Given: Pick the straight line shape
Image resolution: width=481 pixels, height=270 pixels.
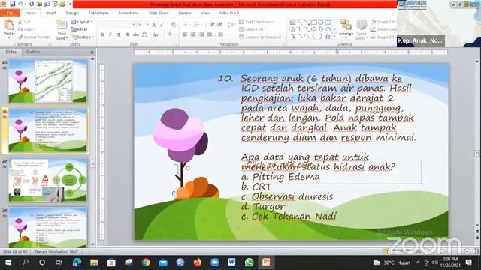Looking at the screenshot, I should (x=300, y=22).
